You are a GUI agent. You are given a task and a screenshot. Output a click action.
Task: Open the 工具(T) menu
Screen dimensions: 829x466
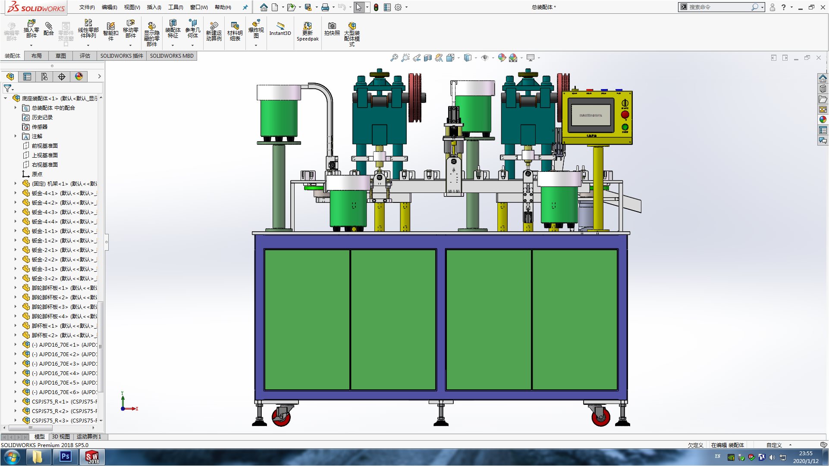click(175, 7)
